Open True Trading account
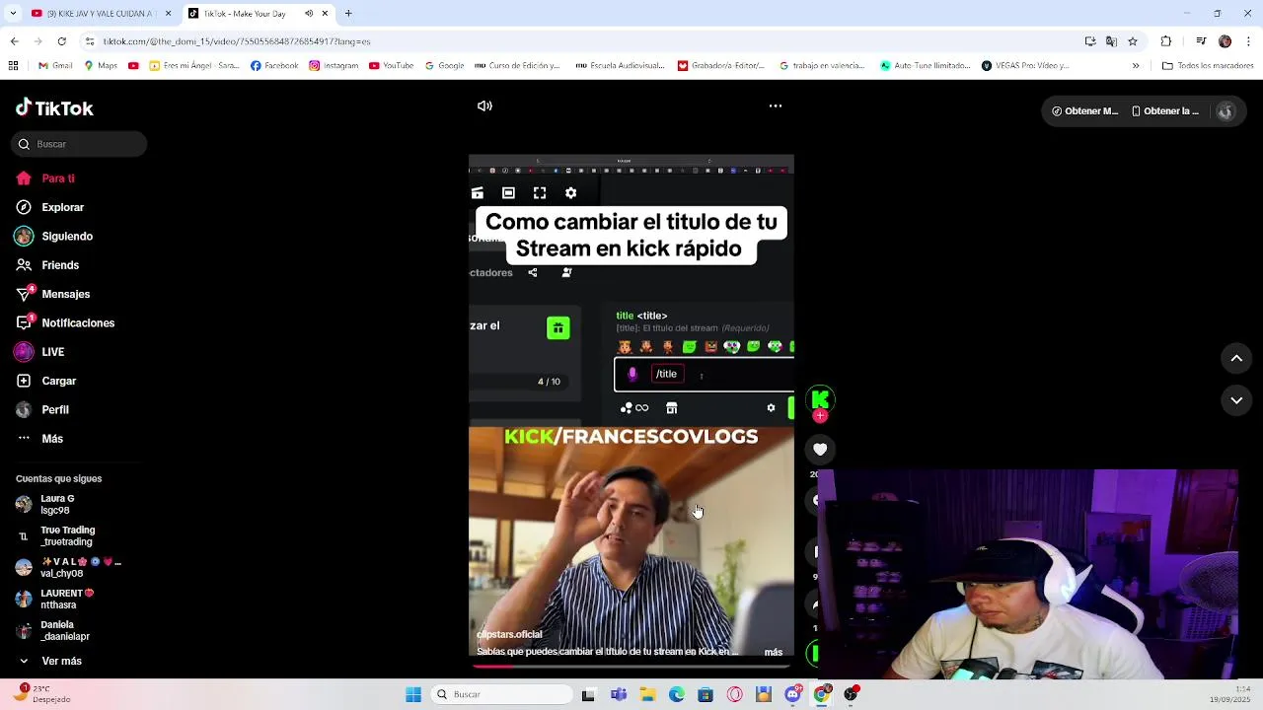 [x=56, y=535]
